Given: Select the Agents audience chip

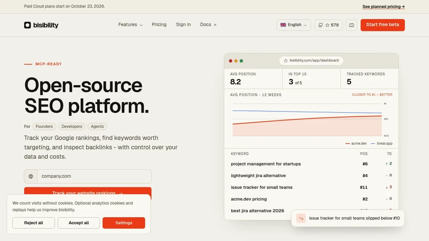Looking at the screenshot, I should coord(97,126).
